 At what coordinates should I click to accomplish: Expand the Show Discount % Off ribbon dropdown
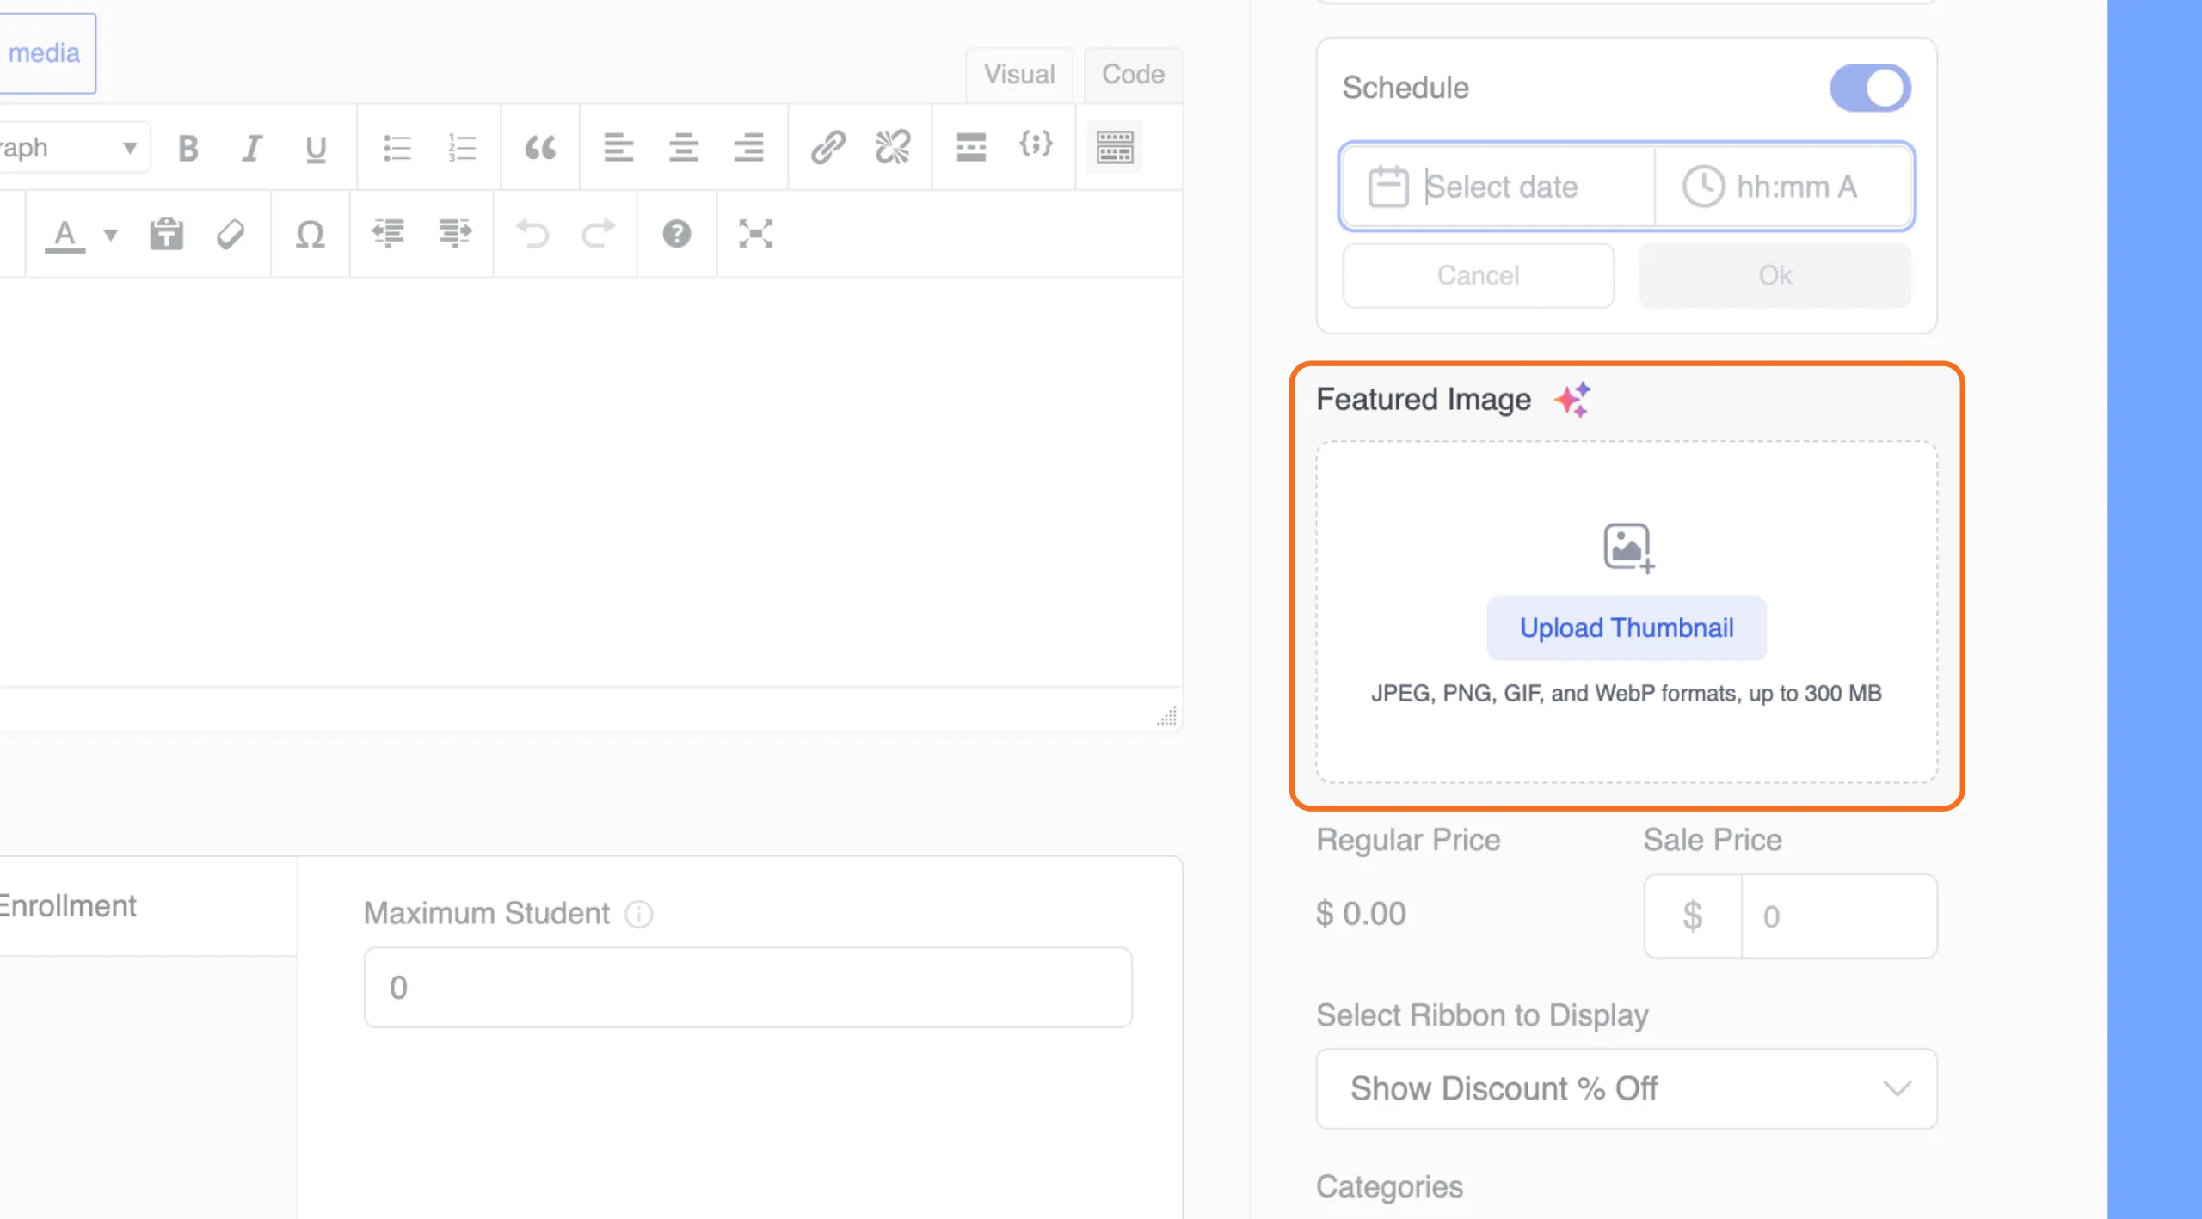click(1626, 1088)
